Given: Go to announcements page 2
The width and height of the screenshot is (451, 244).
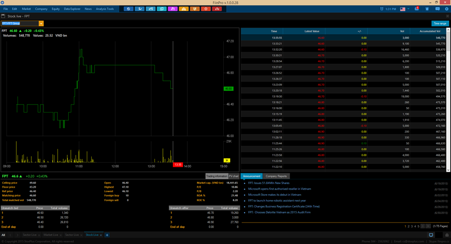Looking at the screenshot, I should 409,227.
